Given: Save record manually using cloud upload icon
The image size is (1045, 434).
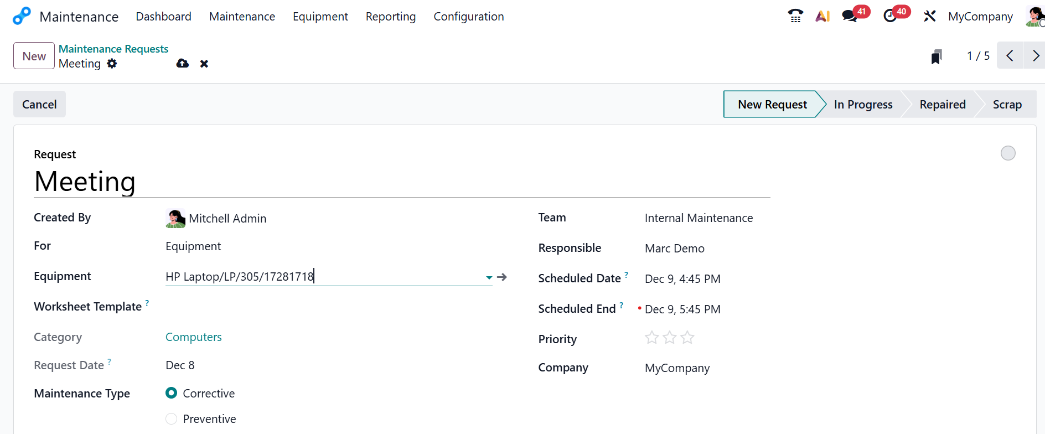Looking at the screenshot, I should pos(182,64).
